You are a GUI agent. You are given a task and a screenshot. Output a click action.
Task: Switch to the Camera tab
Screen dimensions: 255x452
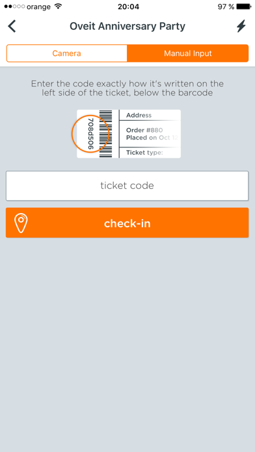(67, 53)
